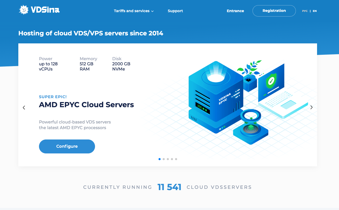This screenshot has height=210, width=339.
Task: Click the AMD EPYC Cloud Servers heading
Action: coord(86,105)
